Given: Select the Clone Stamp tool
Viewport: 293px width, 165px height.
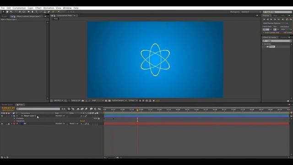Looking at the screenshot, I should coord(45,12).
